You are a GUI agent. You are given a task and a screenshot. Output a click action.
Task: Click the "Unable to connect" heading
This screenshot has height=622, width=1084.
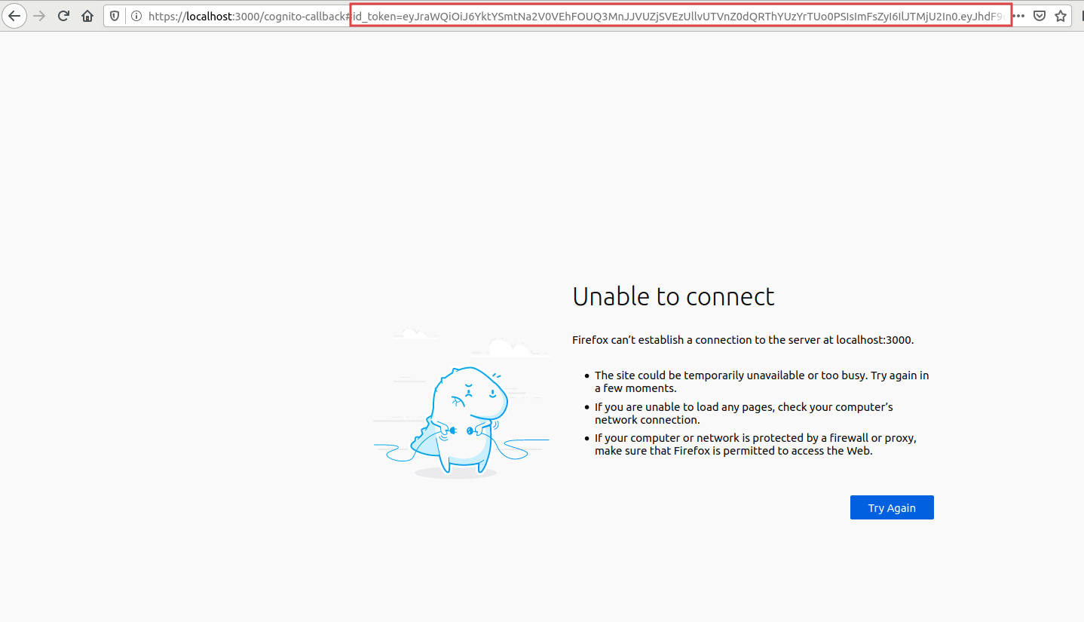673,296
